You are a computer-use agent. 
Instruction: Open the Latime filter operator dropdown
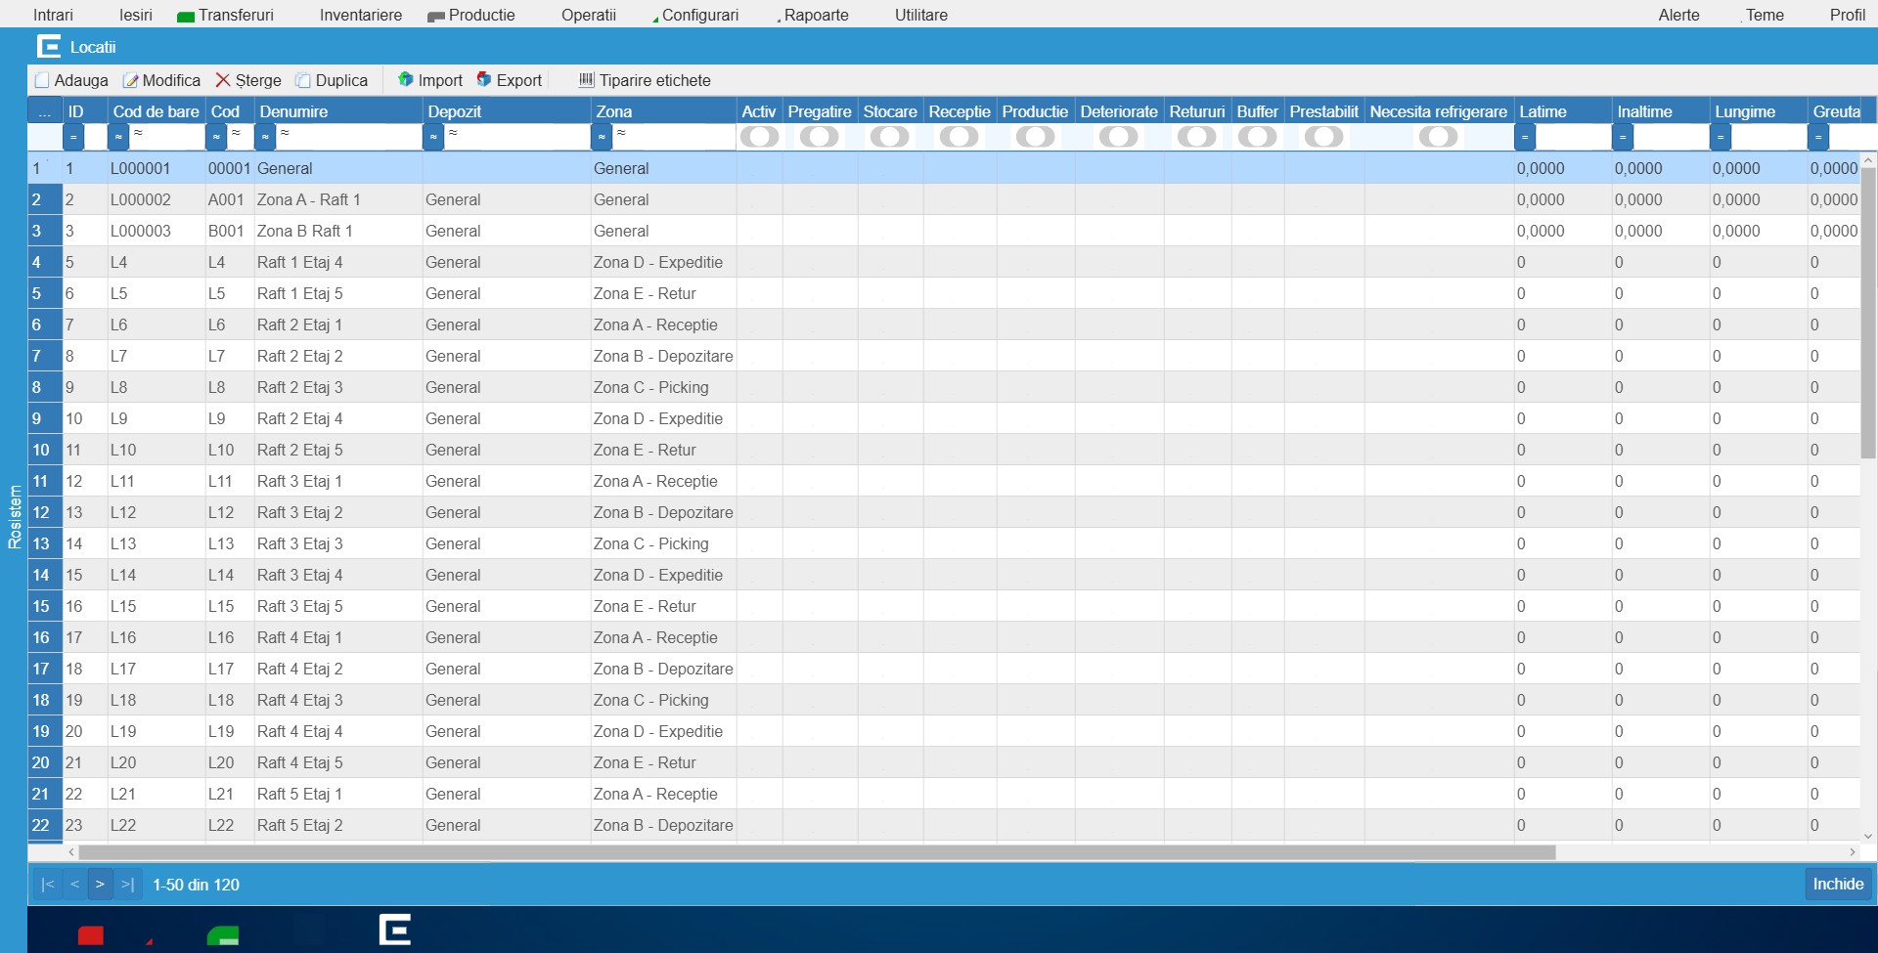tap(1525, 137)
